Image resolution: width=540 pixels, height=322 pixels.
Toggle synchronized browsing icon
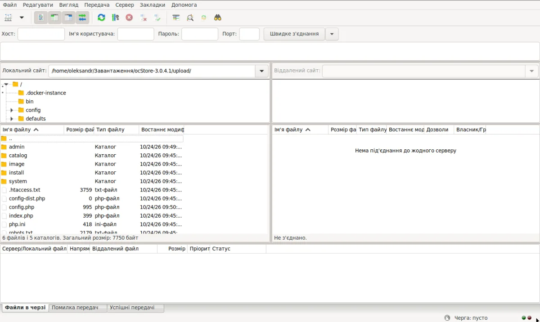[x=204, y=18]
